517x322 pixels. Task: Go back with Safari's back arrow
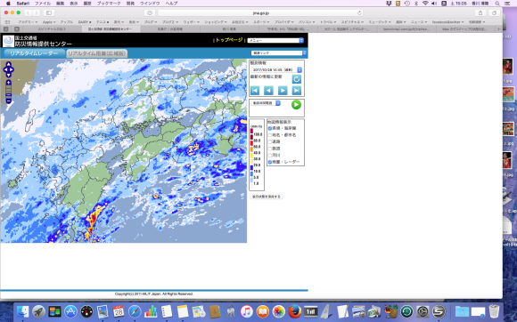tap(28, 12)
